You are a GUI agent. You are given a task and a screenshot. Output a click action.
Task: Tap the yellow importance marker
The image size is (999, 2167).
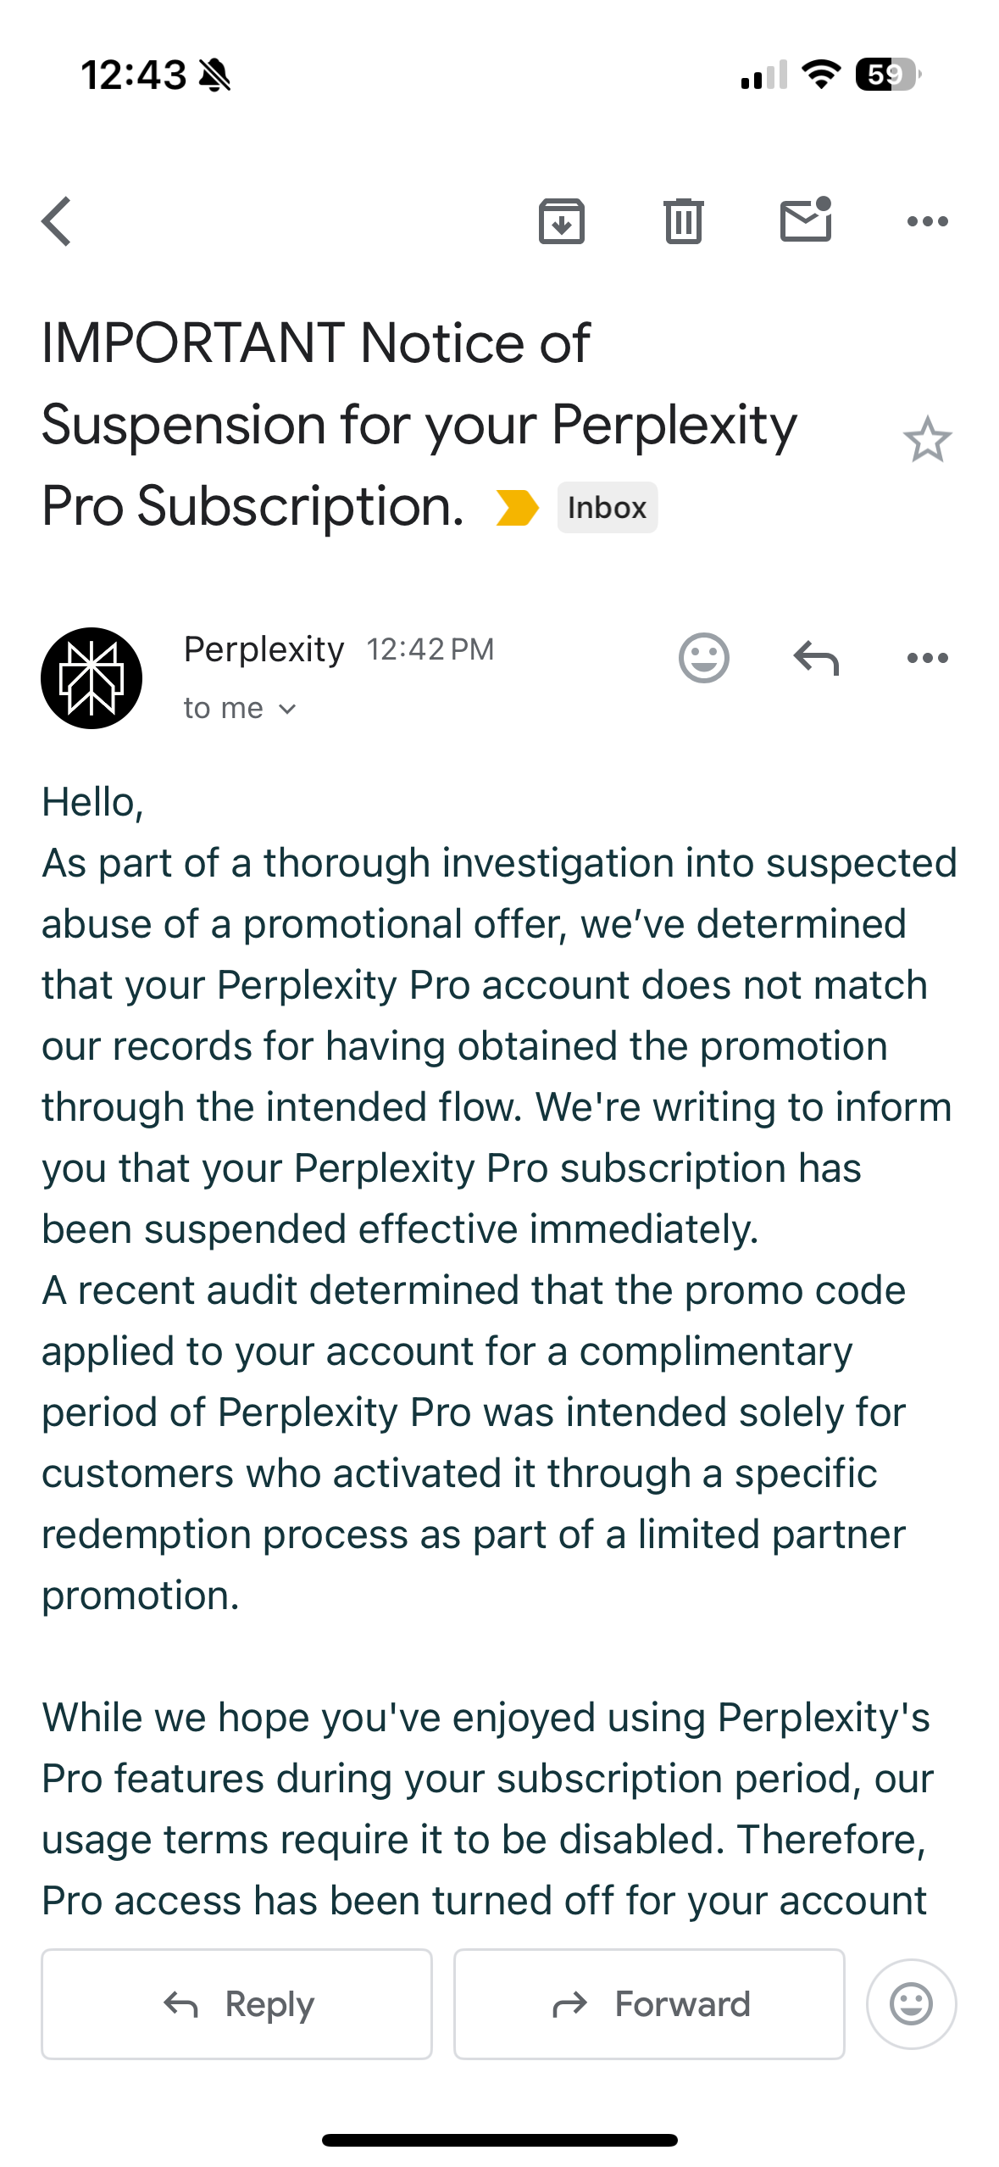coord(517,508)
